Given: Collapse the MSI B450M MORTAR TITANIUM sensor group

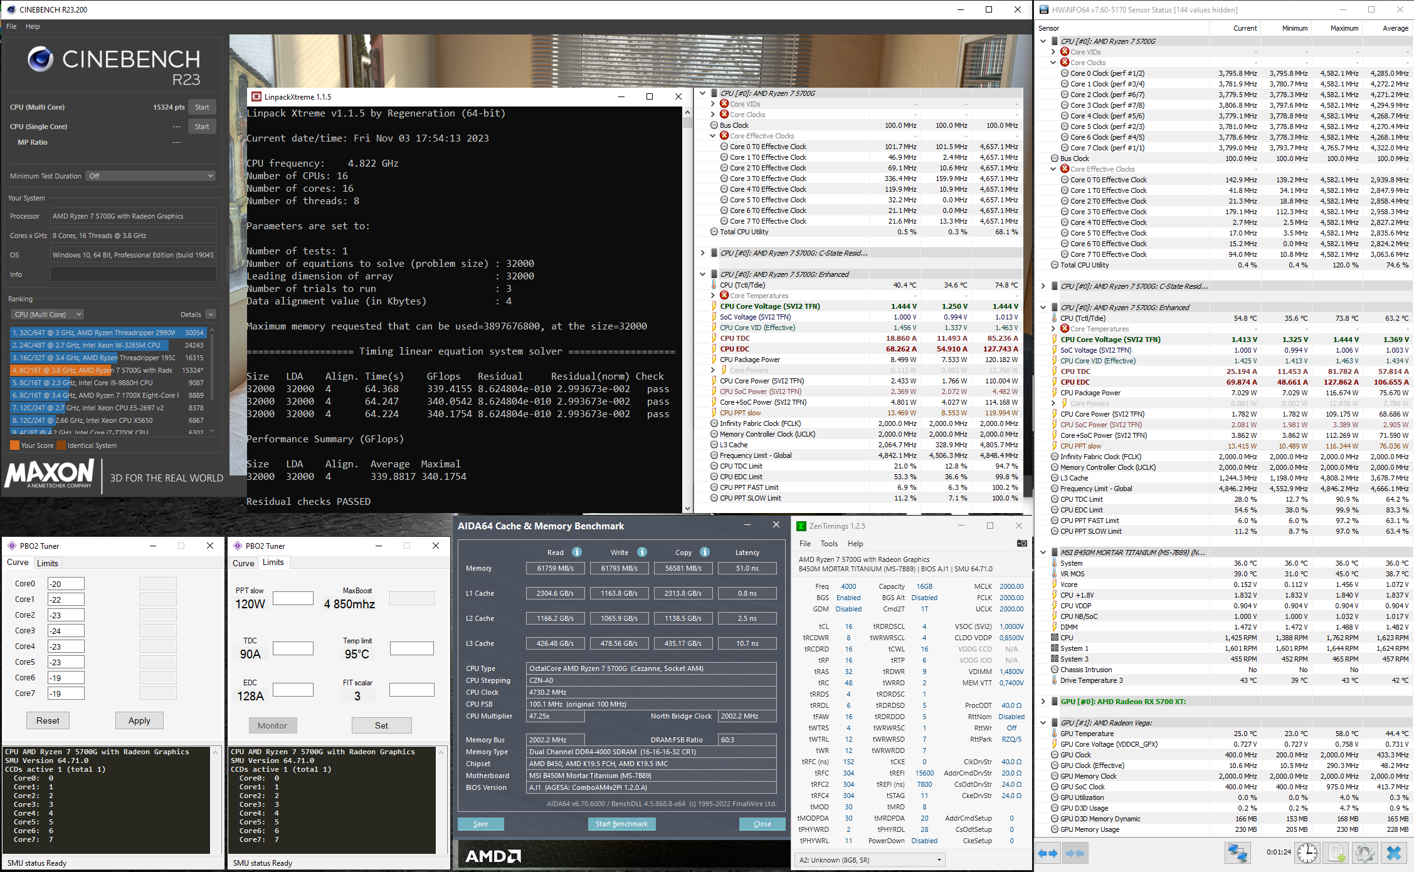Looking at the screenshot, I should (x=1043, y=553).
